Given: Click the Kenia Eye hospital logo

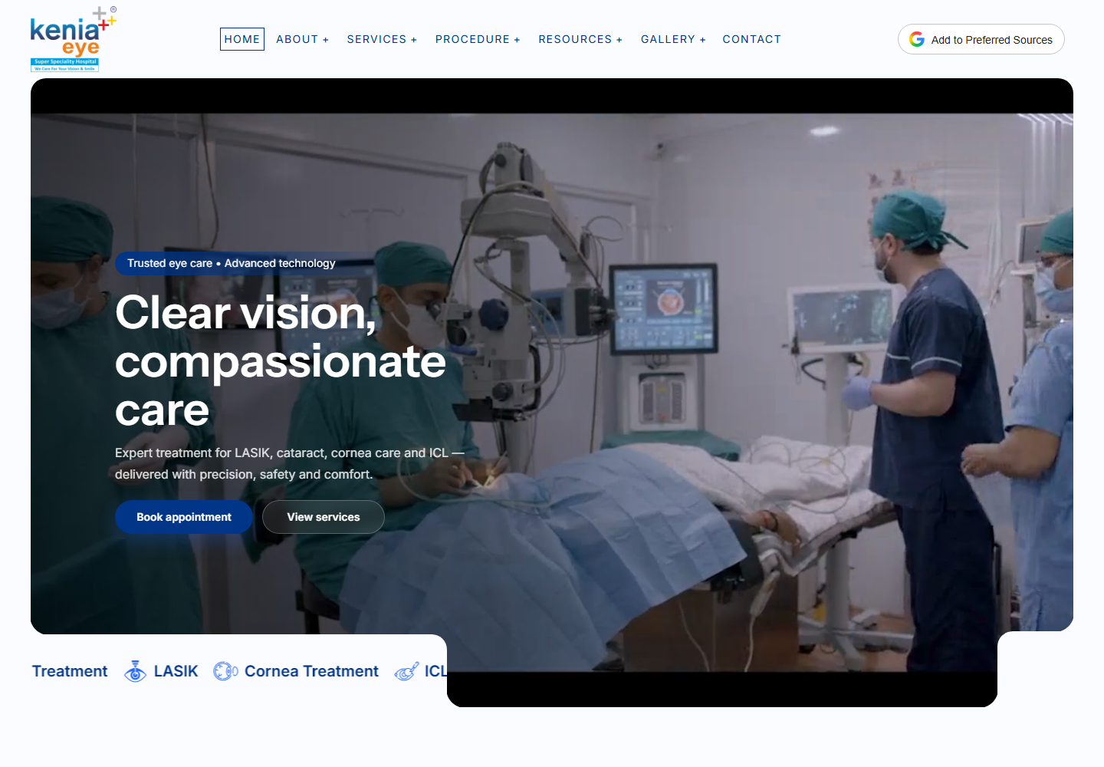Looking at the screenshot, I should tap(73, 39).
